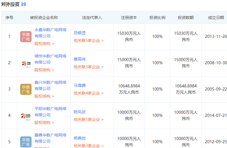227x148 pixels.
Task: Expand 他关联1家企业 under 陈凤武
Action: [x=88, y=120]
